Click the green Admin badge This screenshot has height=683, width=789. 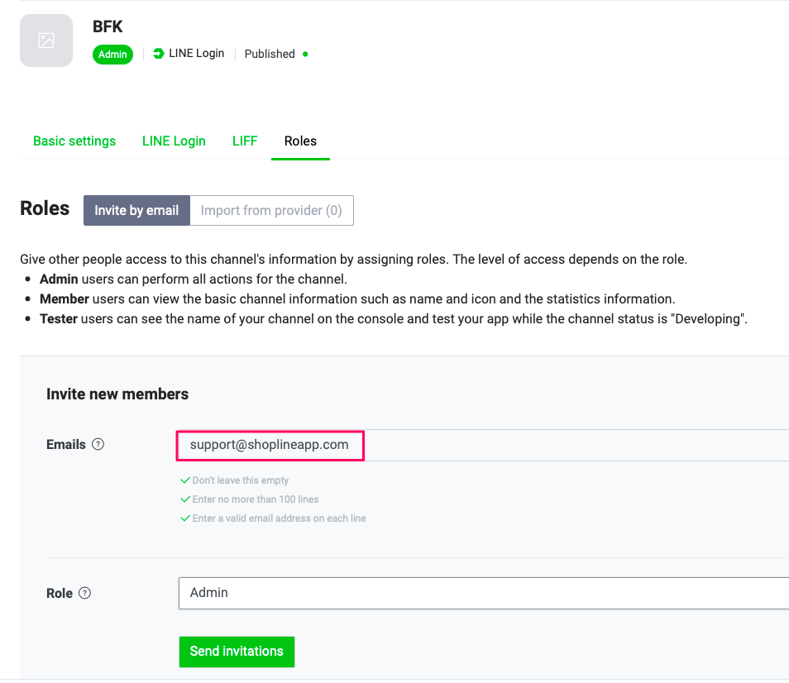112,55
